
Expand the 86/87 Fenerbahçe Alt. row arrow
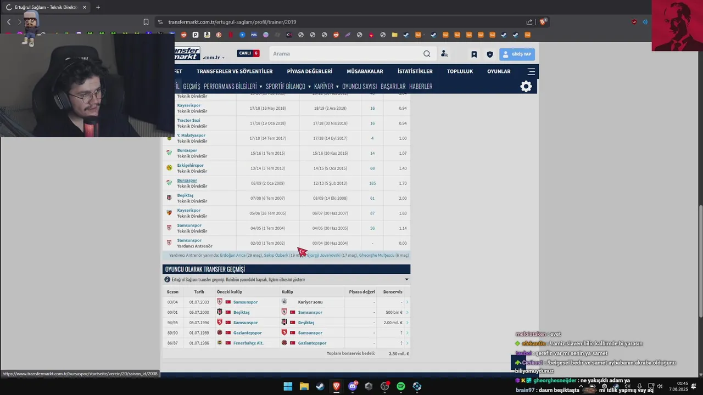pyautogui.click(x=407, y=343)
